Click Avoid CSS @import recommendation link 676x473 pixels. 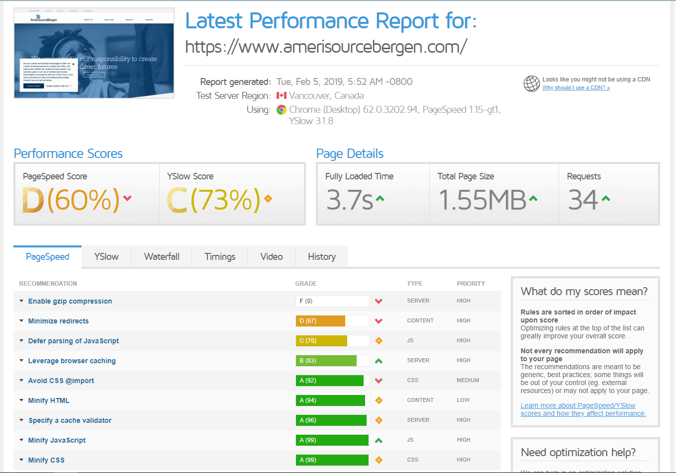[x=61, y=381]
